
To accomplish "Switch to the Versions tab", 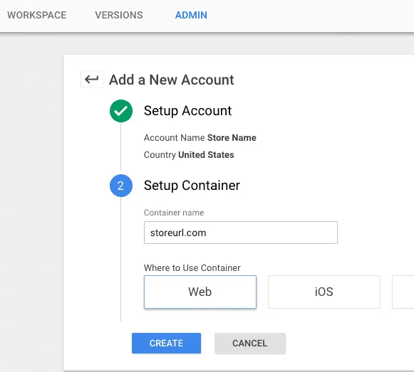I will pos(119,15).
